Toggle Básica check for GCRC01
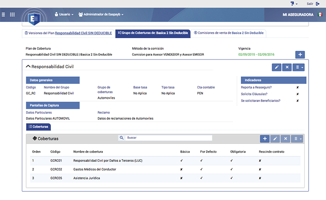The image size is (326, 200). [x=182, y=161]
